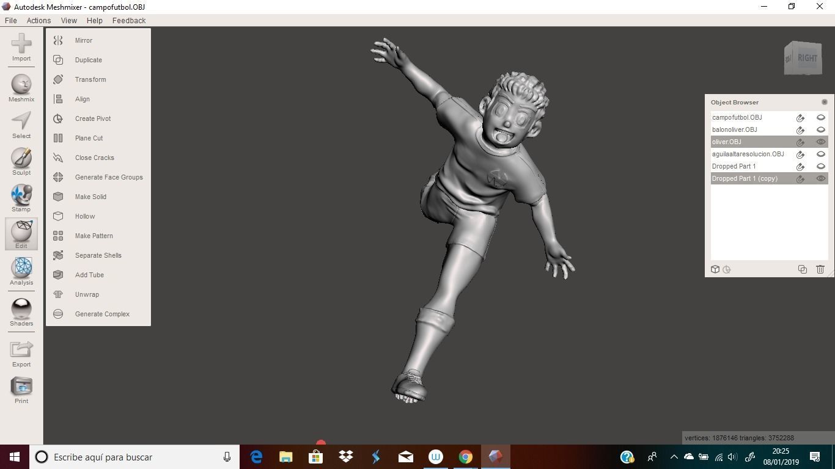This screenshot has height=469, width=835.
Task: Open the Analysis tool
Action: pos(21,272)
